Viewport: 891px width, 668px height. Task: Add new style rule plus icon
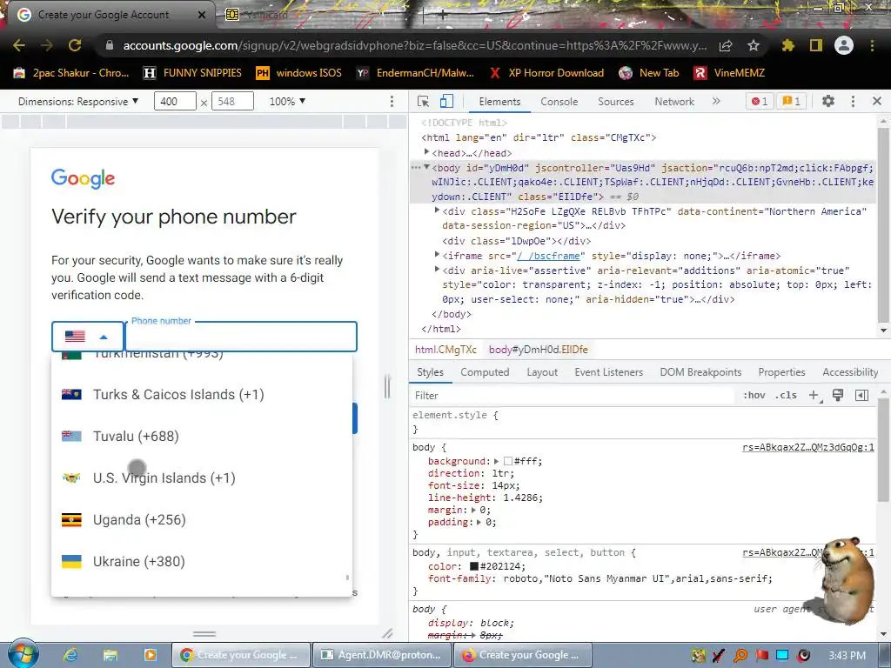pyautogui.click(x=814, y=396)
